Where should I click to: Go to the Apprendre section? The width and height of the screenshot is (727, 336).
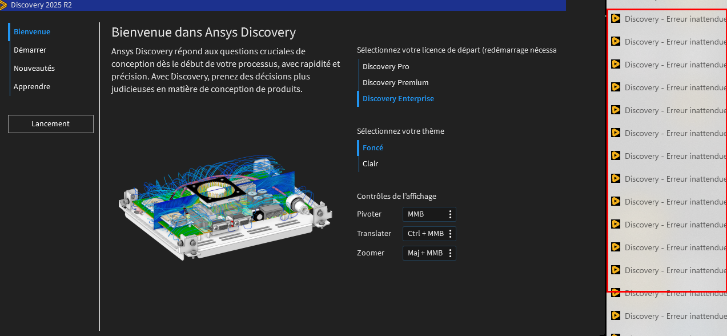point(32,87)
